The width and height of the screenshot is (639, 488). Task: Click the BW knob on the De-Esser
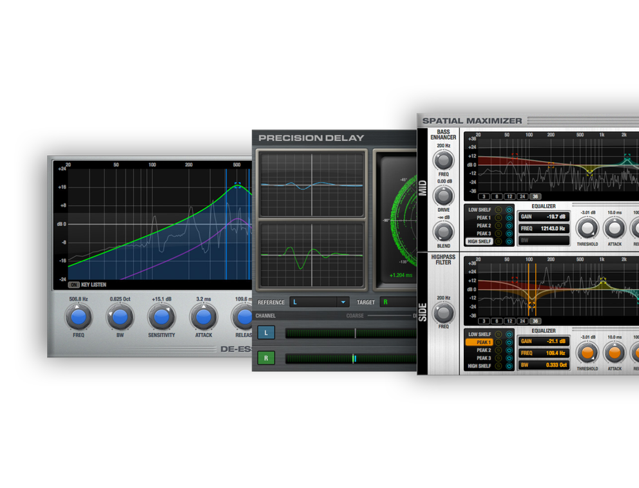[x=120, y=316]
